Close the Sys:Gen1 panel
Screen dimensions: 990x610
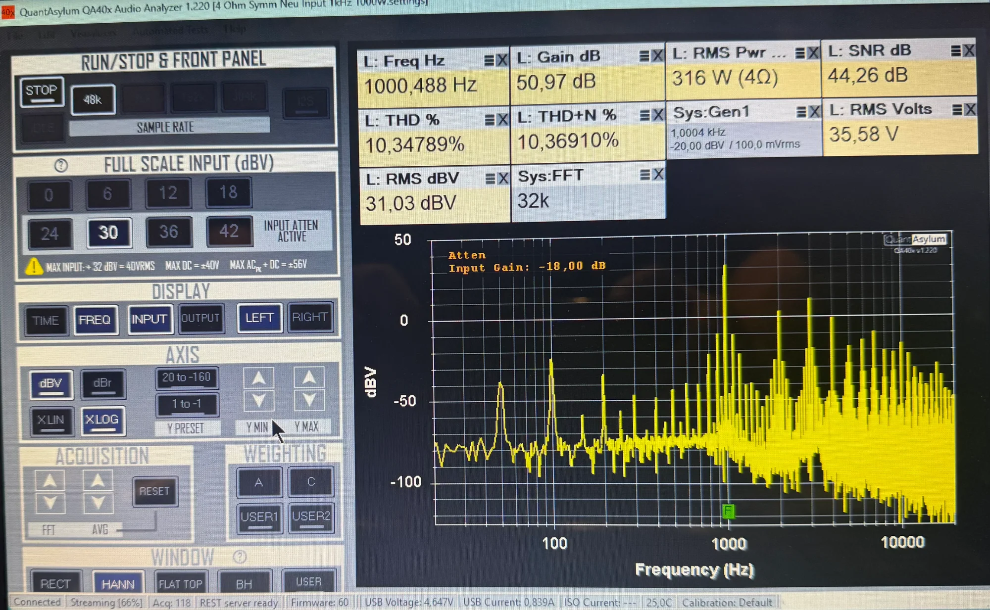(x=814, y=112)
